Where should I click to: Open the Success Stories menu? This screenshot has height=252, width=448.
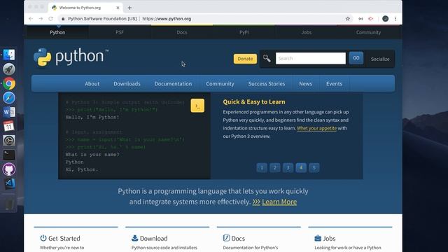[x=267, y=84]
